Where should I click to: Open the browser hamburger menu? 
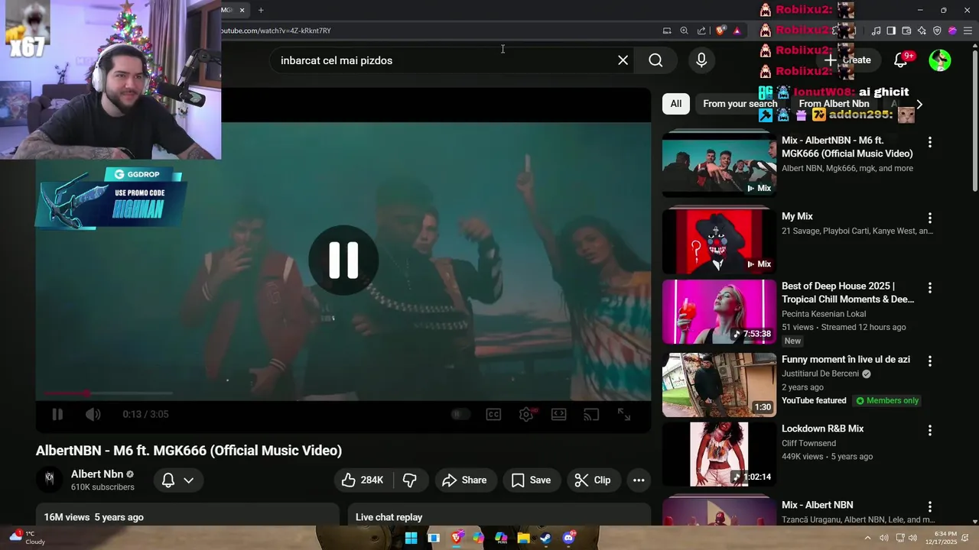click(x=968, y=31)
